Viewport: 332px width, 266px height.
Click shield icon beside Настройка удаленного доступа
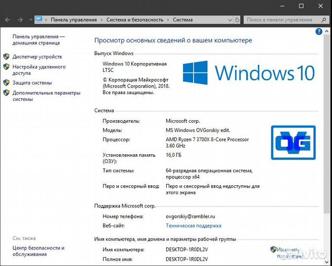[x=6, y=67]
